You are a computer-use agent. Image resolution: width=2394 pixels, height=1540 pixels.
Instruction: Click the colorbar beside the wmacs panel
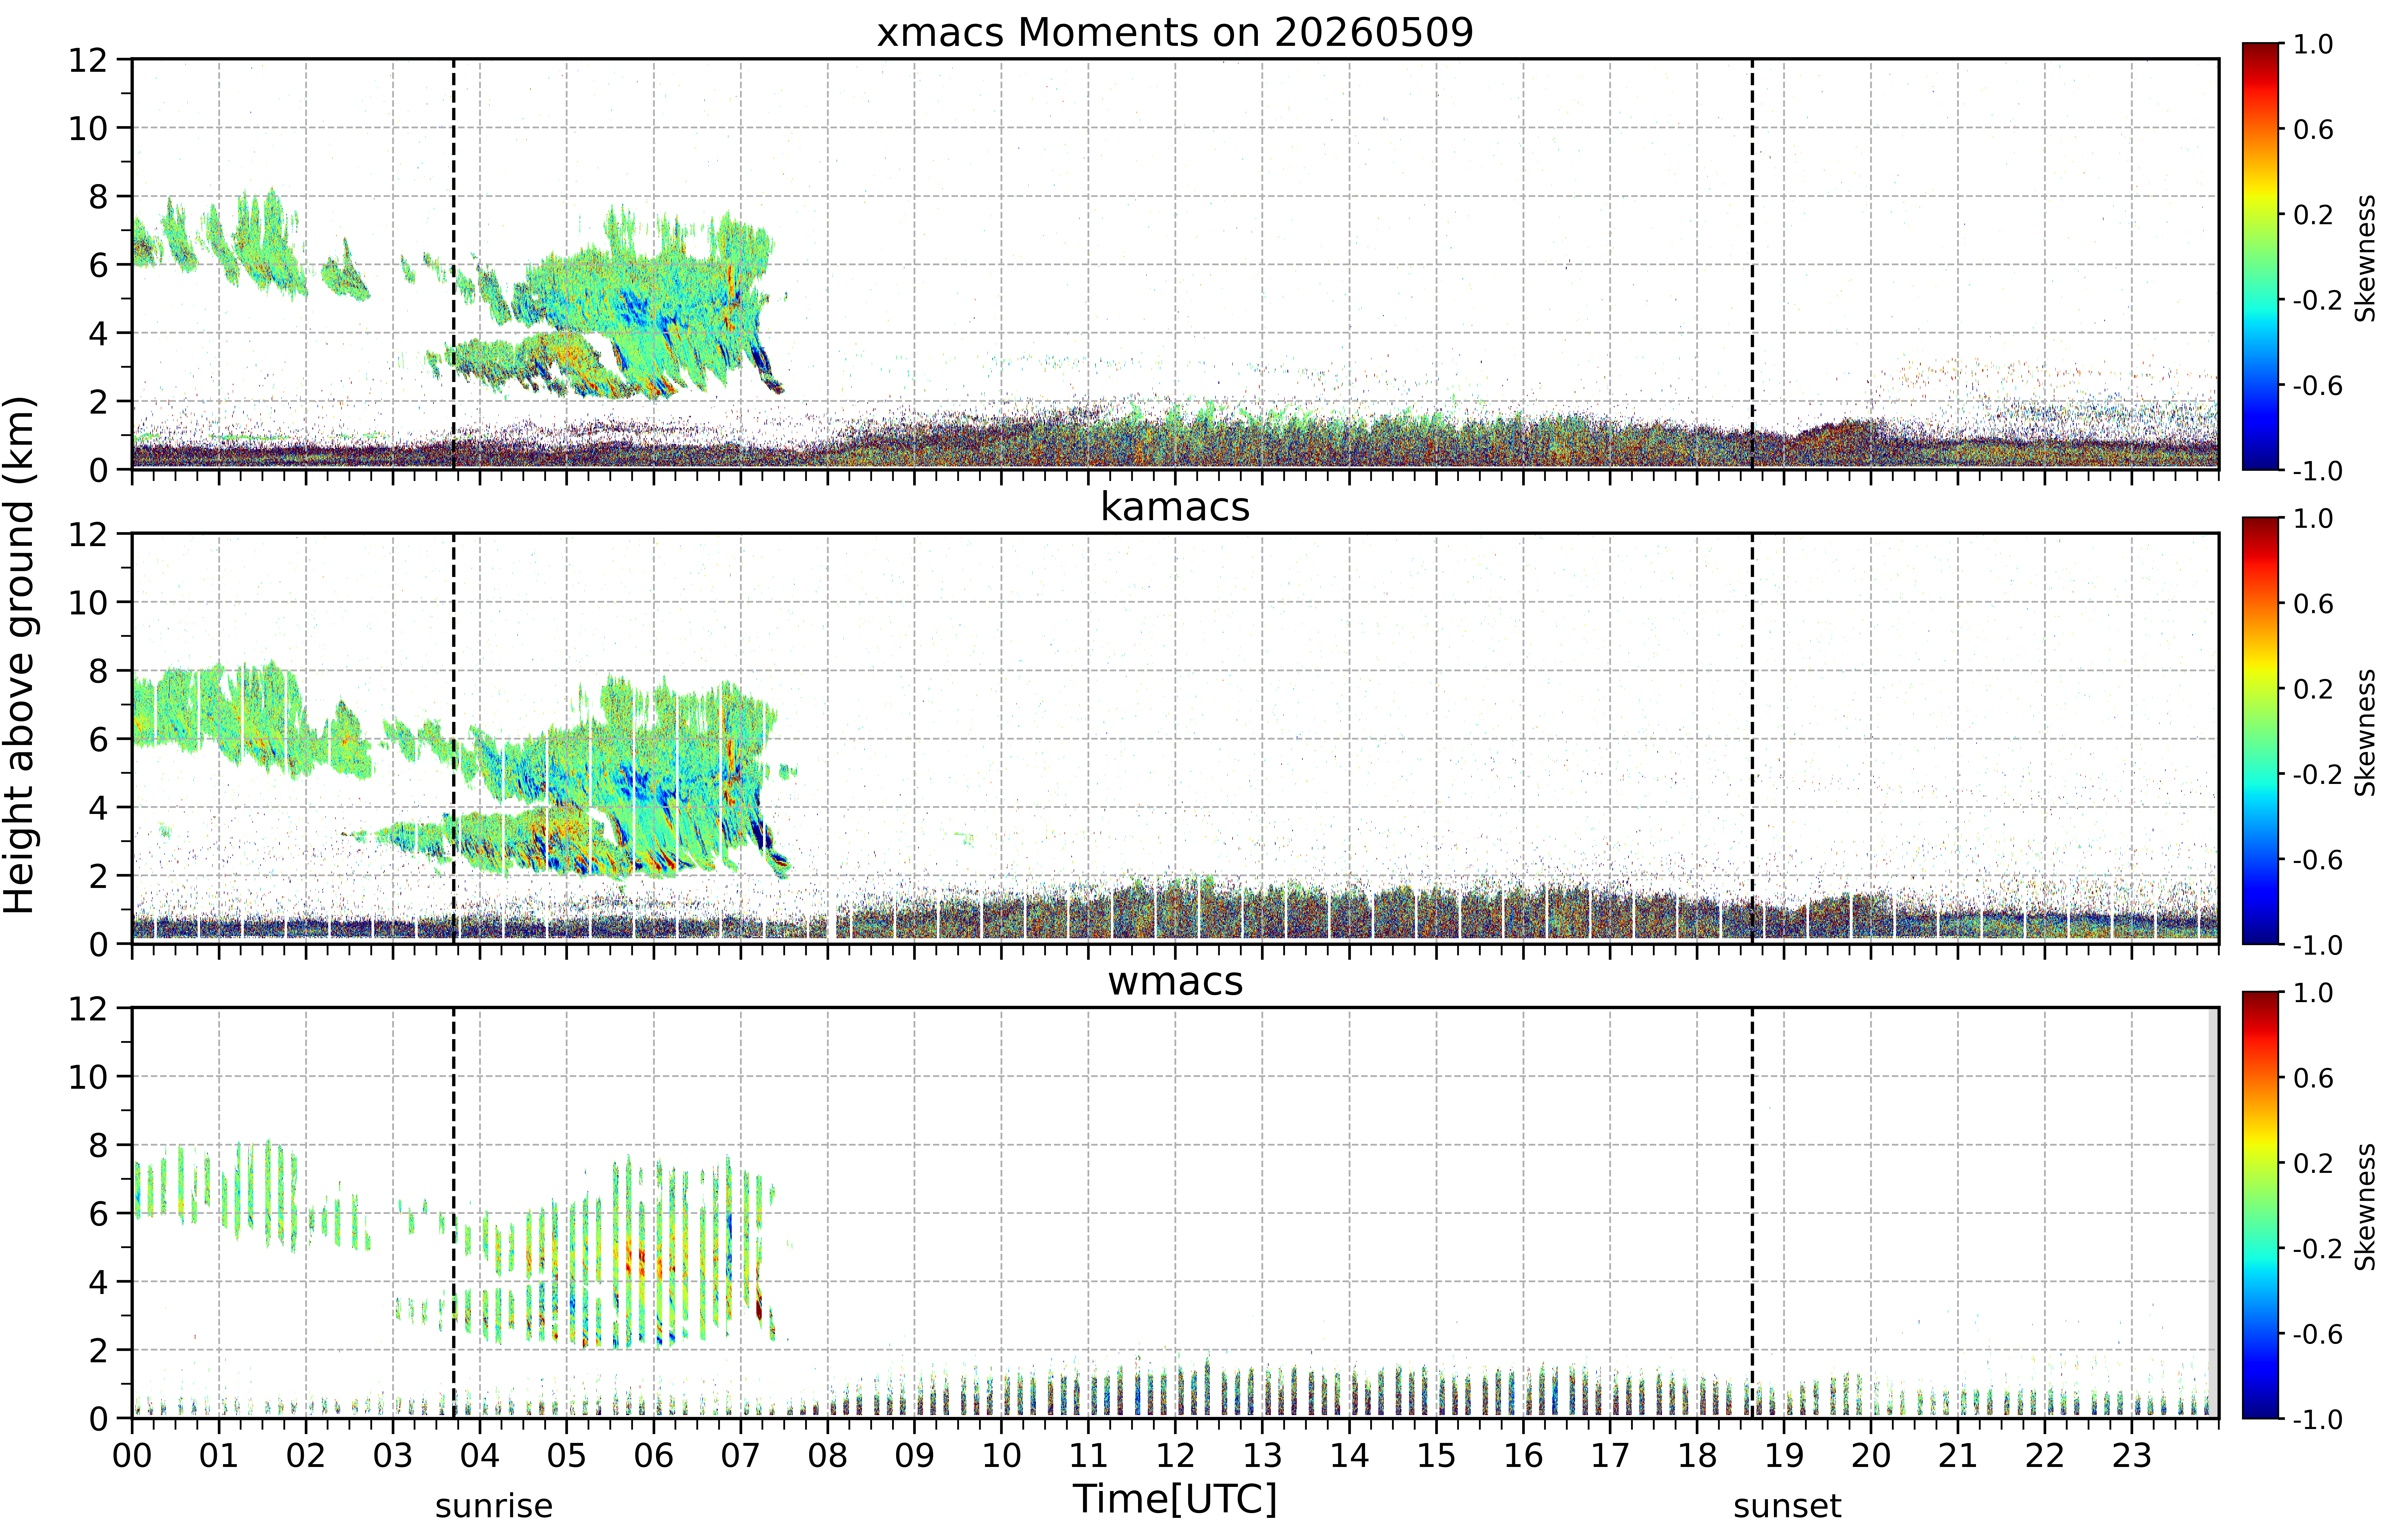click(x=2260, y=1205)
